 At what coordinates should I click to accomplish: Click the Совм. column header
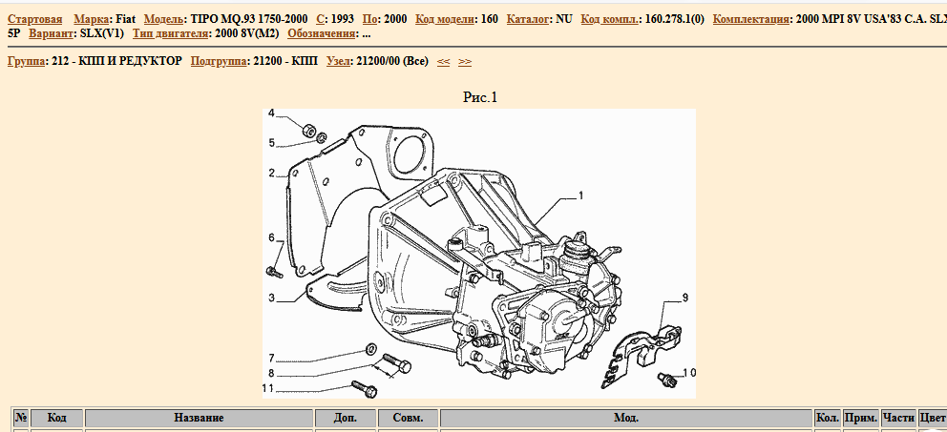coord(408,419)
